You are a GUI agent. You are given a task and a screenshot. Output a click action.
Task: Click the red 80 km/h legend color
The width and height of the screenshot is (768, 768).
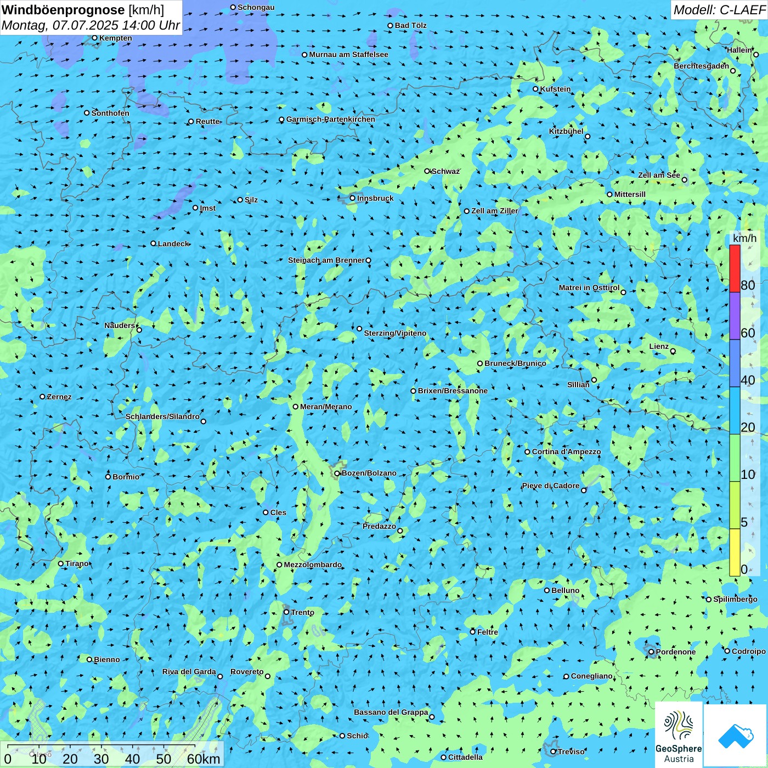[735, 268]
